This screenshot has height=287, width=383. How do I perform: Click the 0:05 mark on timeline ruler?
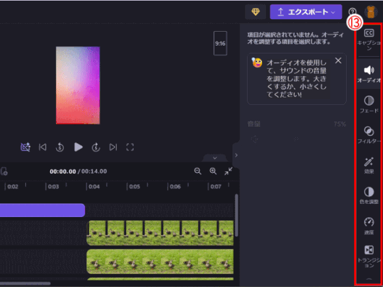[x=134, y=187]
